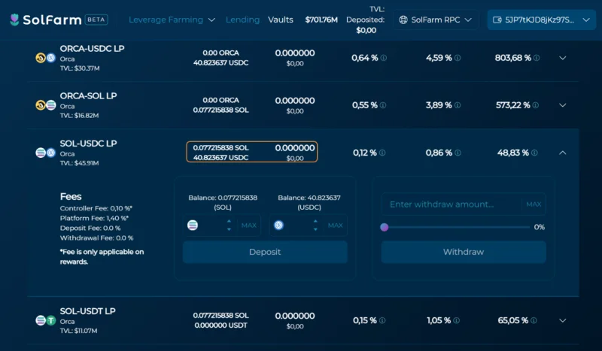
Task: Click the info icon next to 573,22 %
Action: point(536,105)
